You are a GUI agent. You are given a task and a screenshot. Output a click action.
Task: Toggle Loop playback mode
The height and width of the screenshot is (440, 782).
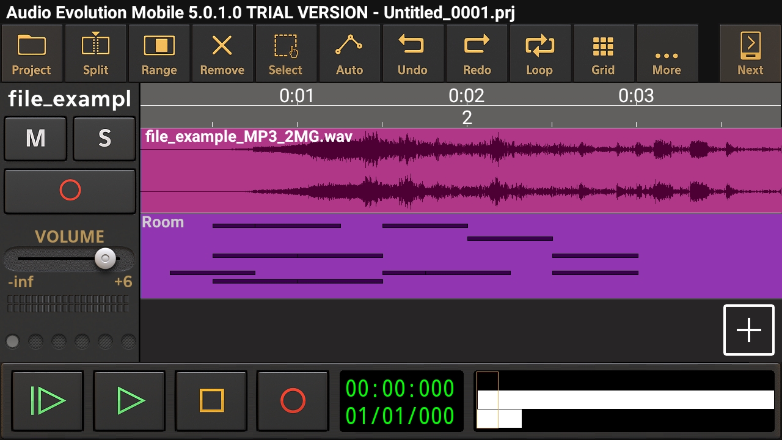click(539, 54)
